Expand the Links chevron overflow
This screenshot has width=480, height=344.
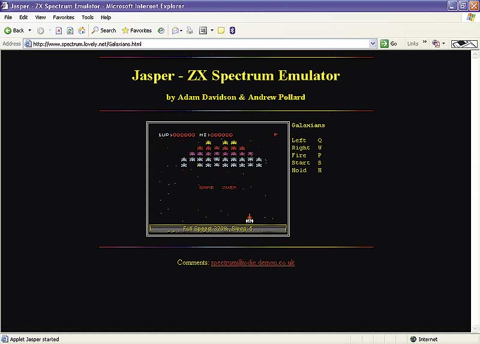(425, 41)
